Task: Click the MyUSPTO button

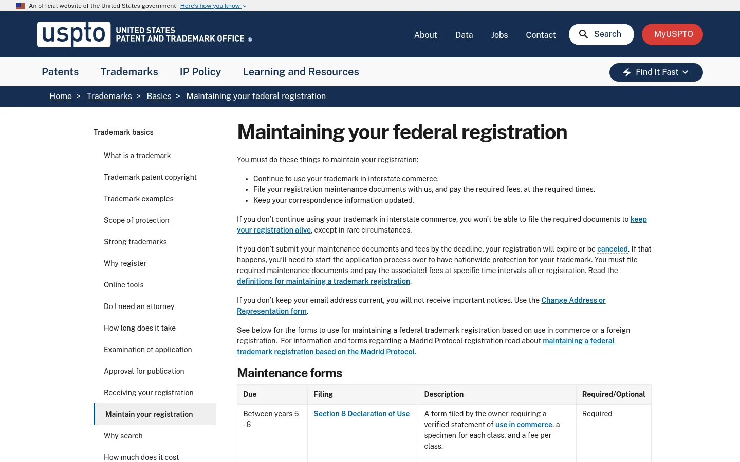Action: point(672,34)
